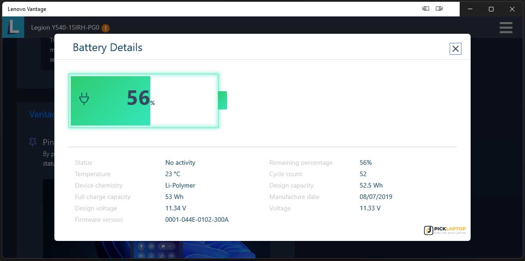Close the Battery Details dialog
Viewport: 525px width, 261px height.
pyautogui.click(x=456, y=49)
